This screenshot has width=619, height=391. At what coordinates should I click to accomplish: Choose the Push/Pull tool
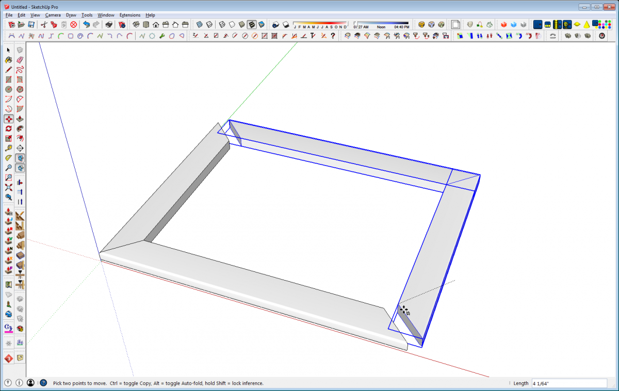(20, 119)
